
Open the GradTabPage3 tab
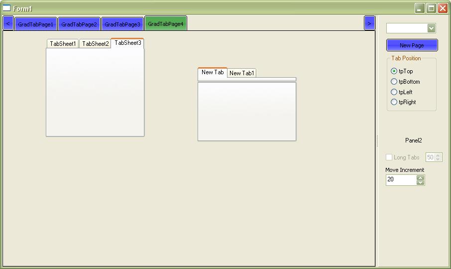(122, 24)
